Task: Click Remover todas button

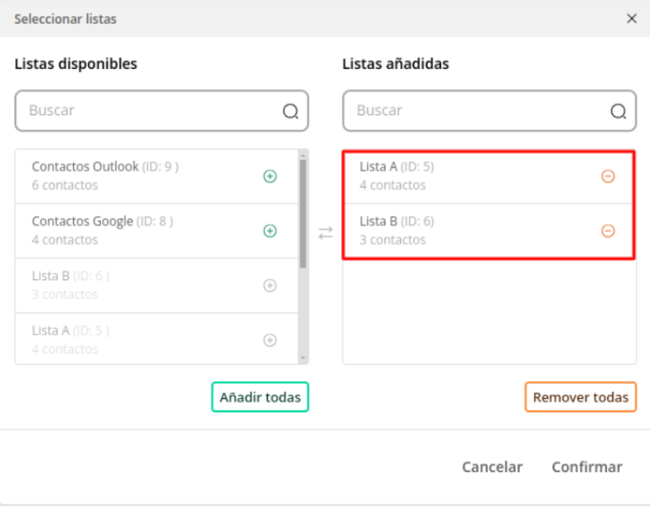Action: pyautogui.click(x=580, y=397)
